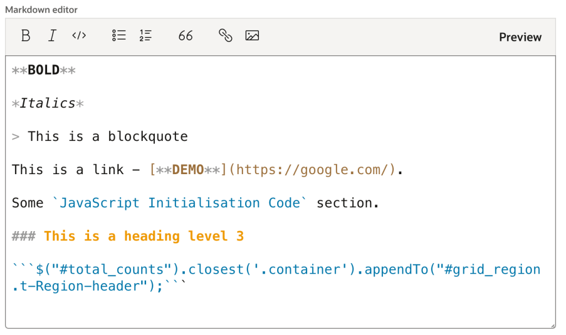Click the resize handle of the text area
The height and width of the screenshot is (335, 566).
click(x=552, y=325)
